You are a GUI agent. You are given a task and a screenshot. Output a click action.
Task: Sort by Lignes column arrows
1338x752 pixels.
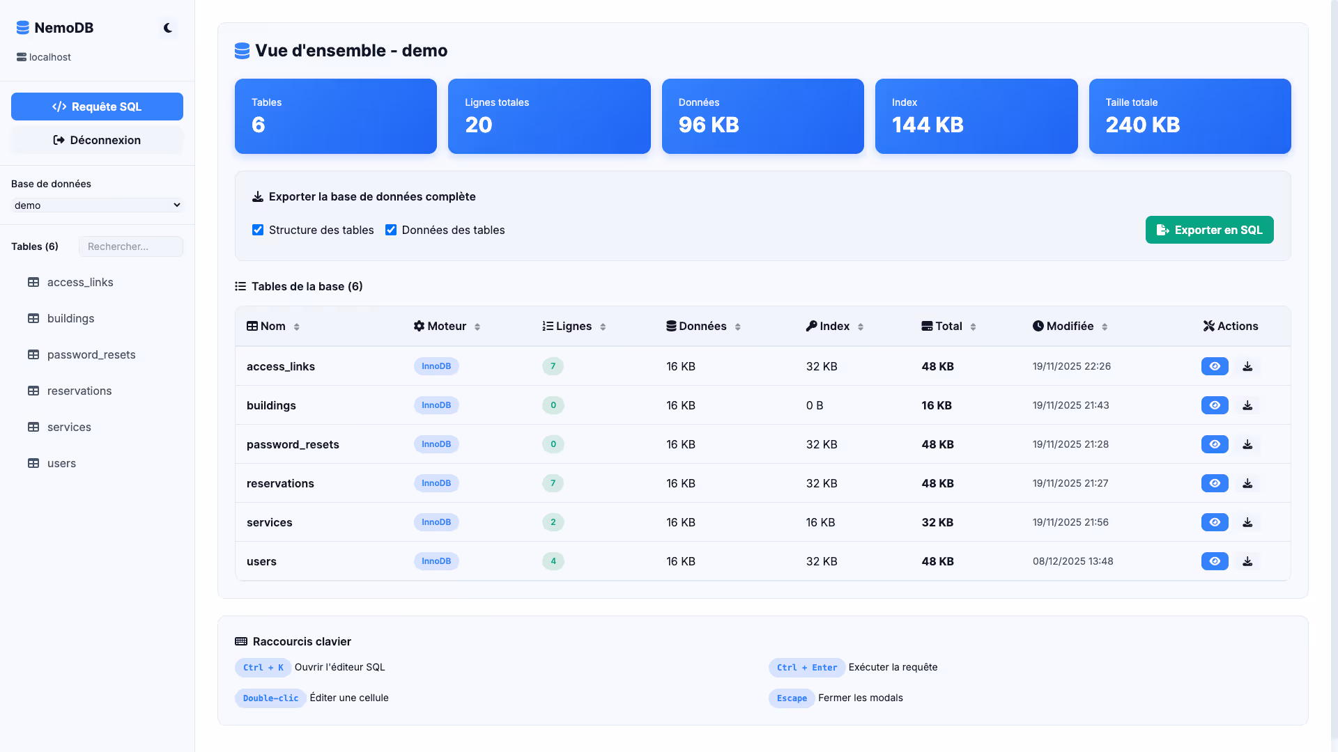[603, 327]
